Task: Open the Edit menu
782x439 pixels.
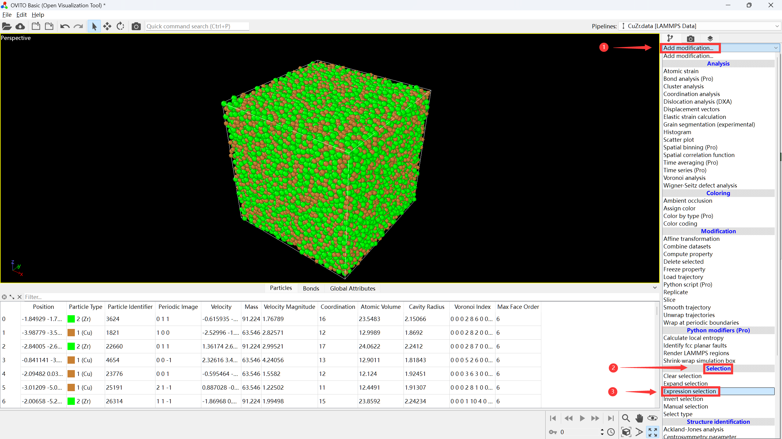Action: coord(21,15)
